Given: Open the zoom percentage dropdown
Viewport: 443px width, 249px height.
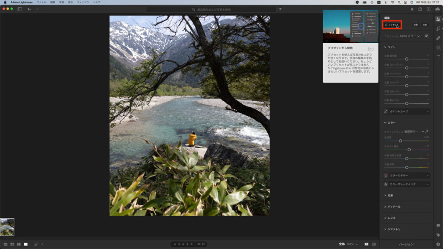Looking at the screenshot, I should (x=352, y=244).
